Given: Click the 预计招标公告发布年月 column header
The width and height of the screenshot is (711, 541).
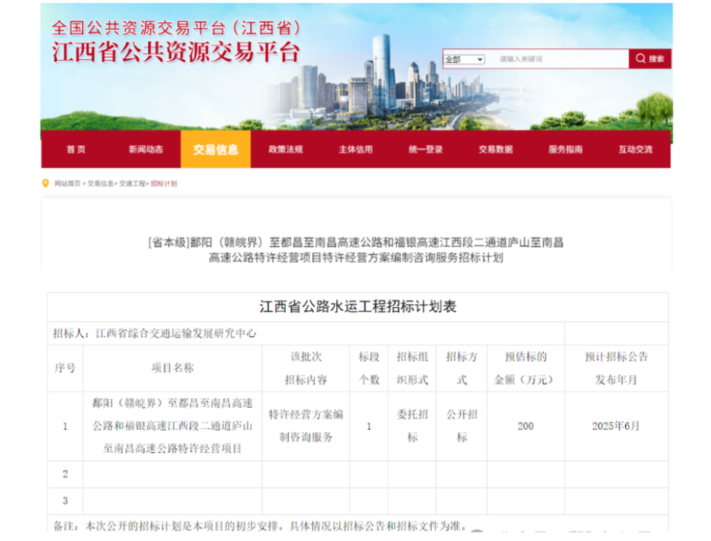Looking at the screenshot, I should [x=616, y=368].
